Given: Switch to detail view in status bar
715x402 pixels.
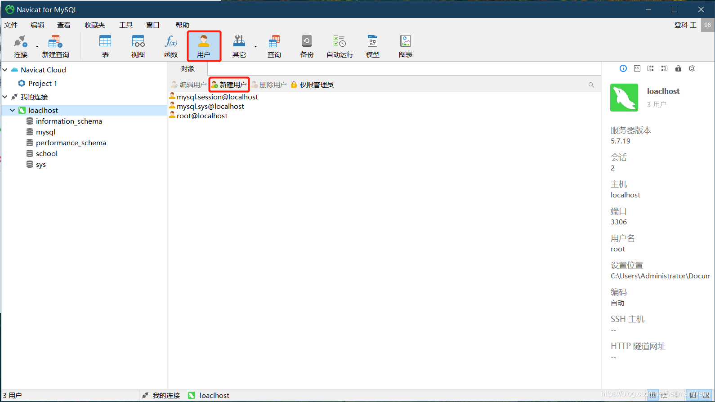Looking at the screenshot, I should 665,395.
